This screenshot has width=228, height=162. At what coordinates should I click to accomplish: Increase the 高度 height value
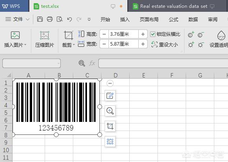coord(143,34)
